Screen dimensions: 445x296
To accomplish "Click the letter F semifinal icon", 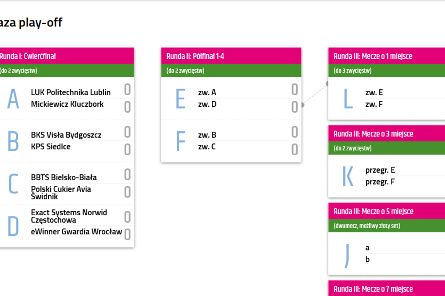I will click(180, 141).
